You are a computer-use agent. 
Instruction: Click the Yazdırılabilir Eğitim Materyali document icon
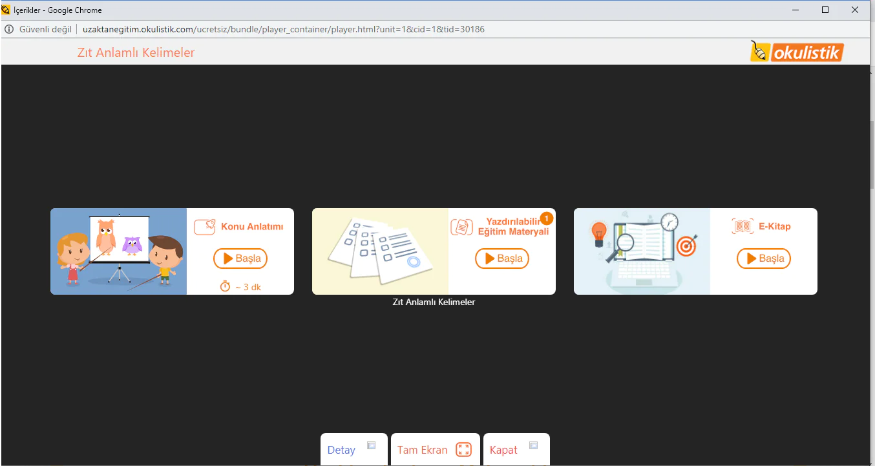pos(461,227)
